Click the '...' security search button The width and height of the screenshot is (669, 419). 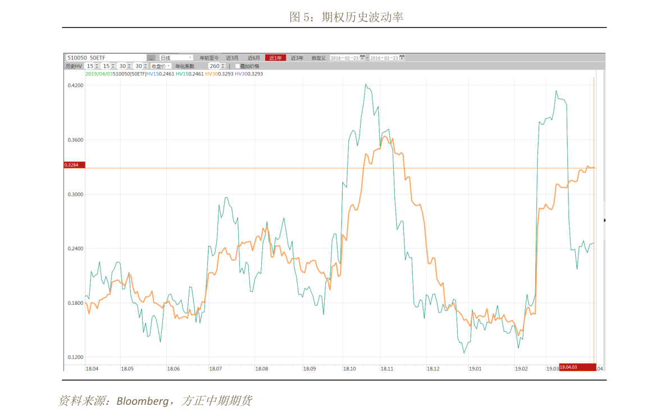pos(152,58)
